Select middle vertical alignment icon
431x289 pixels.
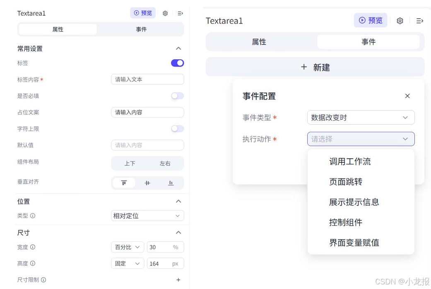147,183
